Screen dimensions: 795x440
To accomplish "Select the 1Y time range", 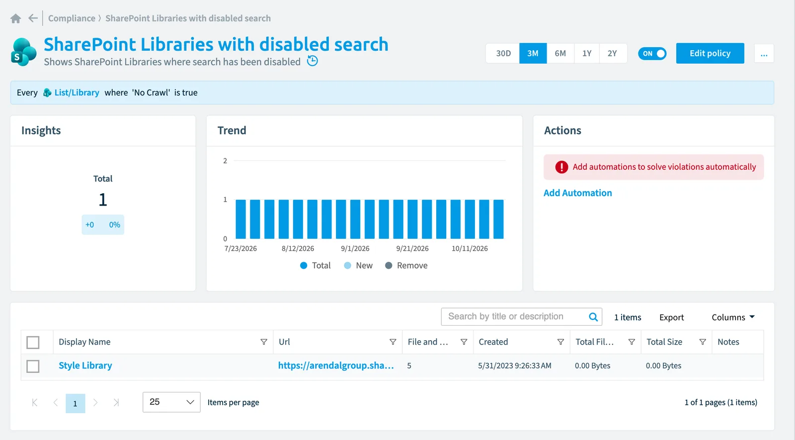I will click(587, 54).
